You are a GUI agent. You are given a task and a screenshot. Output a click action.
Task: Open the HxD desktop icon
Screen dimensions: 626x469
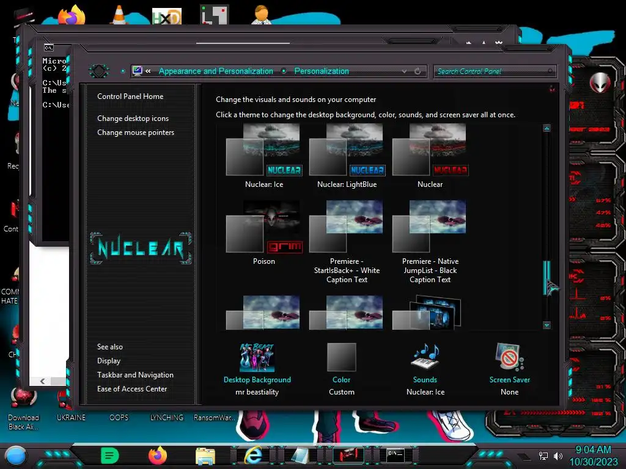pos(167,16)
